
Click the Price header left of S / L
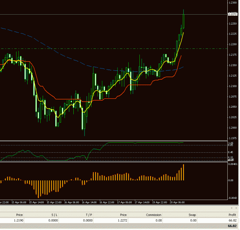(20, 215)
